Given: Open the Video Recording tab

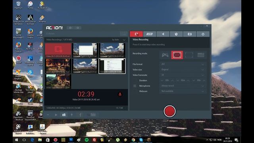Looking at the screenshot, I should click(137, 34).
